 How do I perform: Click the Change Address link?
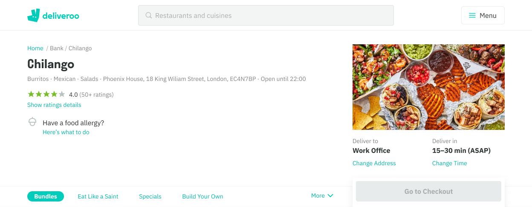pyautogui.click(x=374, y=163)
